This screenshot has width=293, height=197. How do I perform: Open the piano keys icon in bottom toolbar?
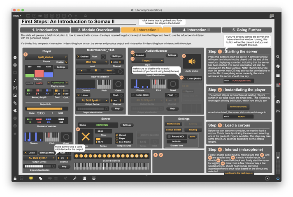84,179
